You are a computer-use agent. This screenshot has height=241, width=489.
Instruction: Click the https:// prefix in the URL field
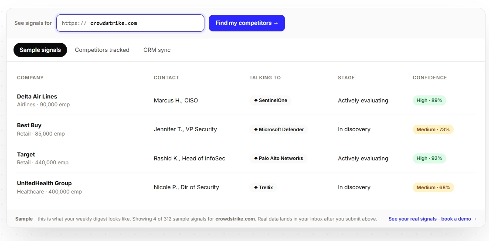coord(74,23)
